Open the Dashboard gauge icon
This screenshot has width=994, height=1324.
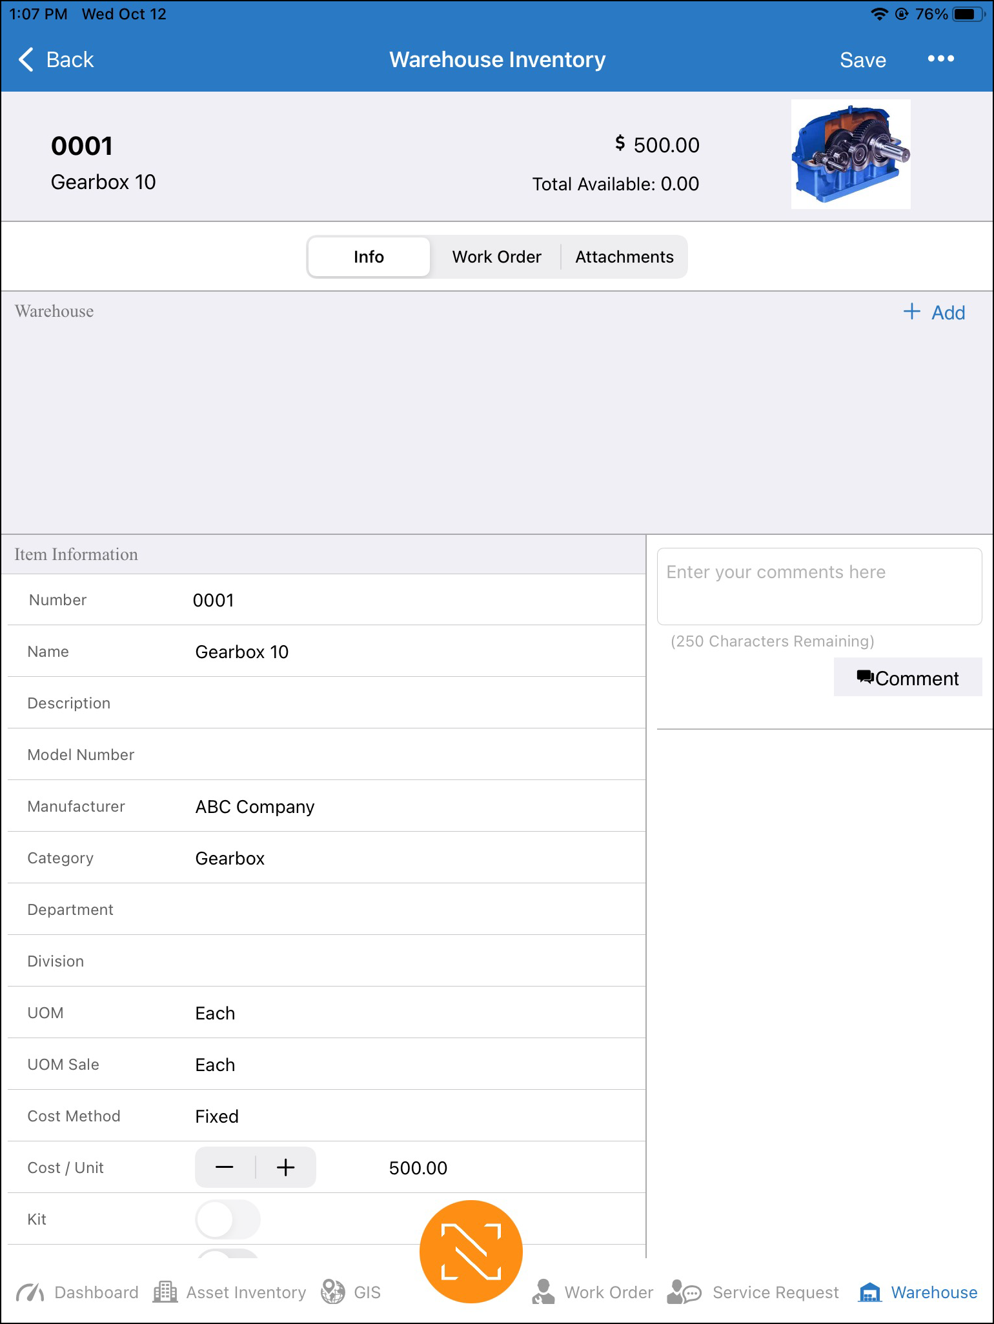(30, 1292)
